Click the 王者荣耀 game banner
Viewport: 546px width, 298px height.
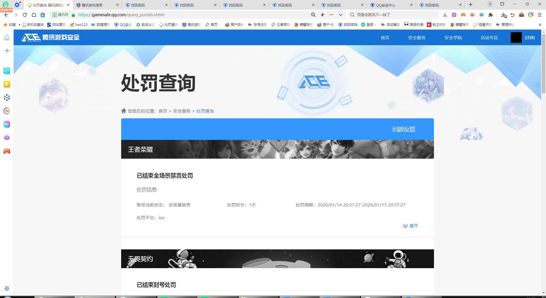point(278,149)
